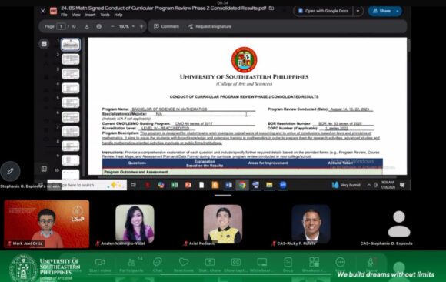
Task: Zoom out with the minus icon
Action: coord(112,26)
